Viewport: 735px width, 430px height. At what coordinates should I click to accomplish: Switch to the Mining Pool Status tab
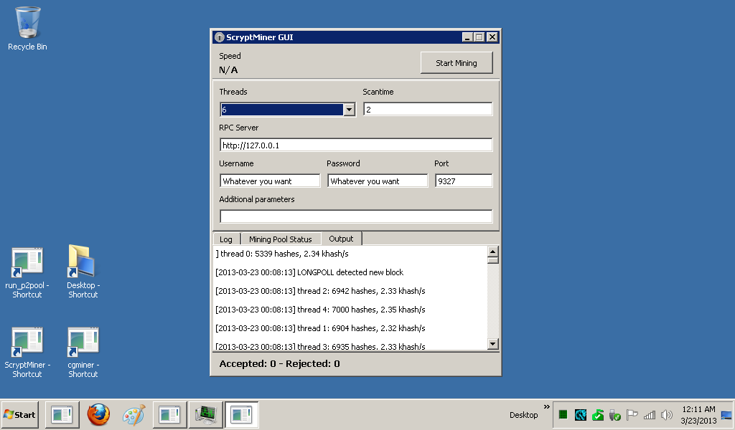pos(281,239)
